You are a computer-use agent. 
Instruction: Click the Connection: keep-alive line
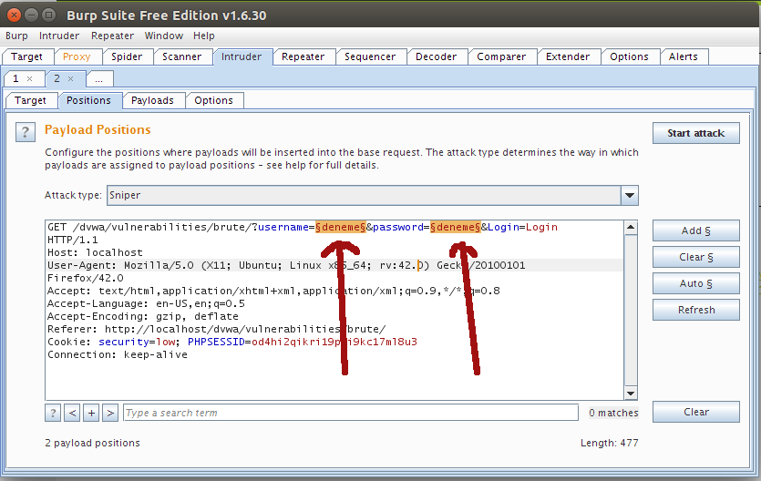tap(118, 354)
